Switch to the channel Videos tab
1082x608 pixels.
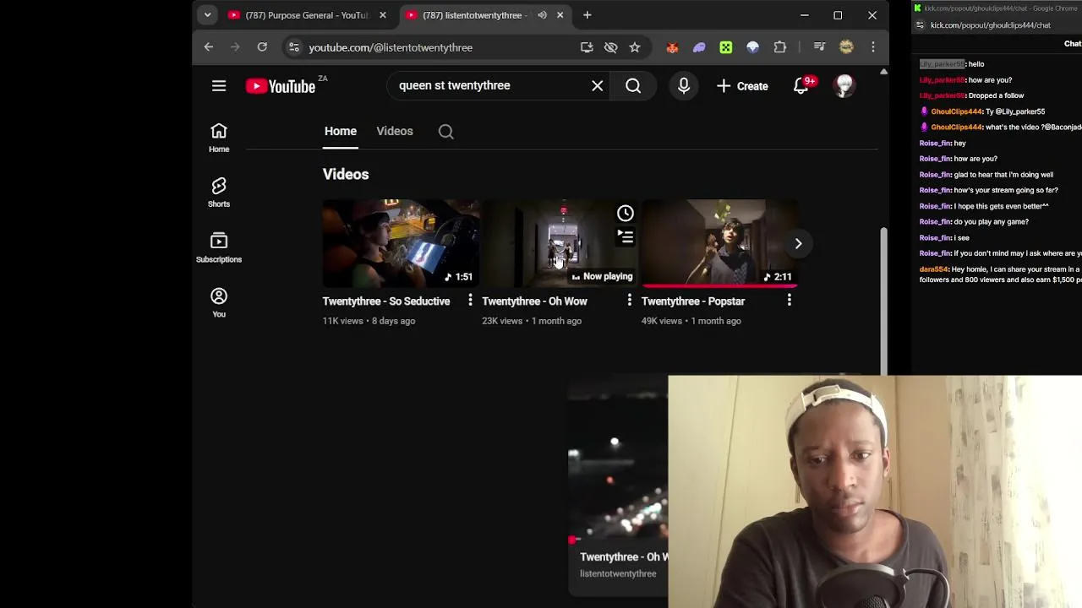[x=395, y=131]
